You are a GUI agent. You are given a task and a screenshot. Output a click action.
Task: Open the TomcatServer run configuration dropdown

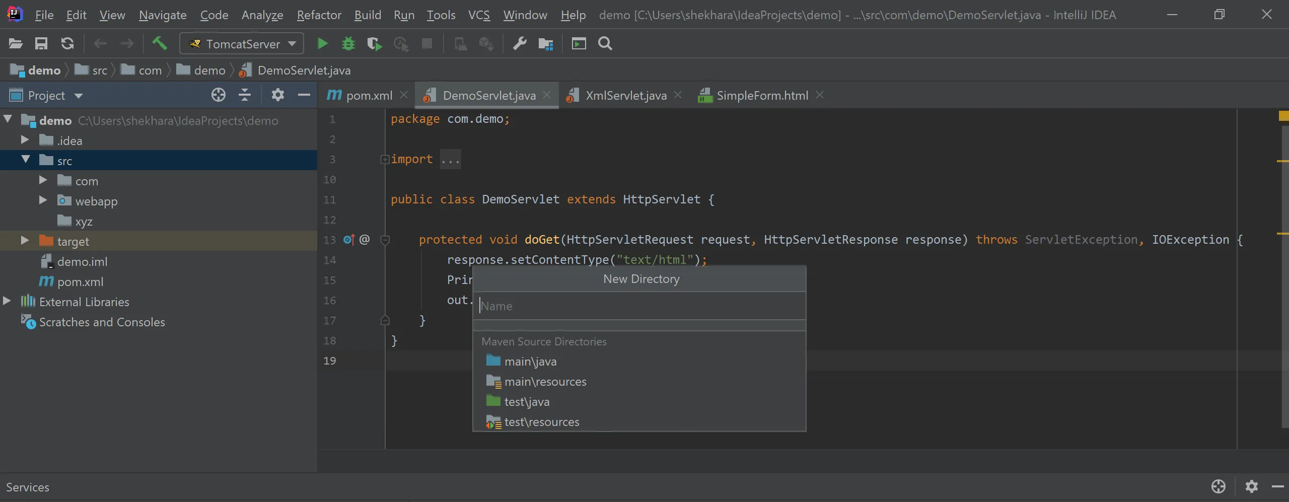coord(242,44)
